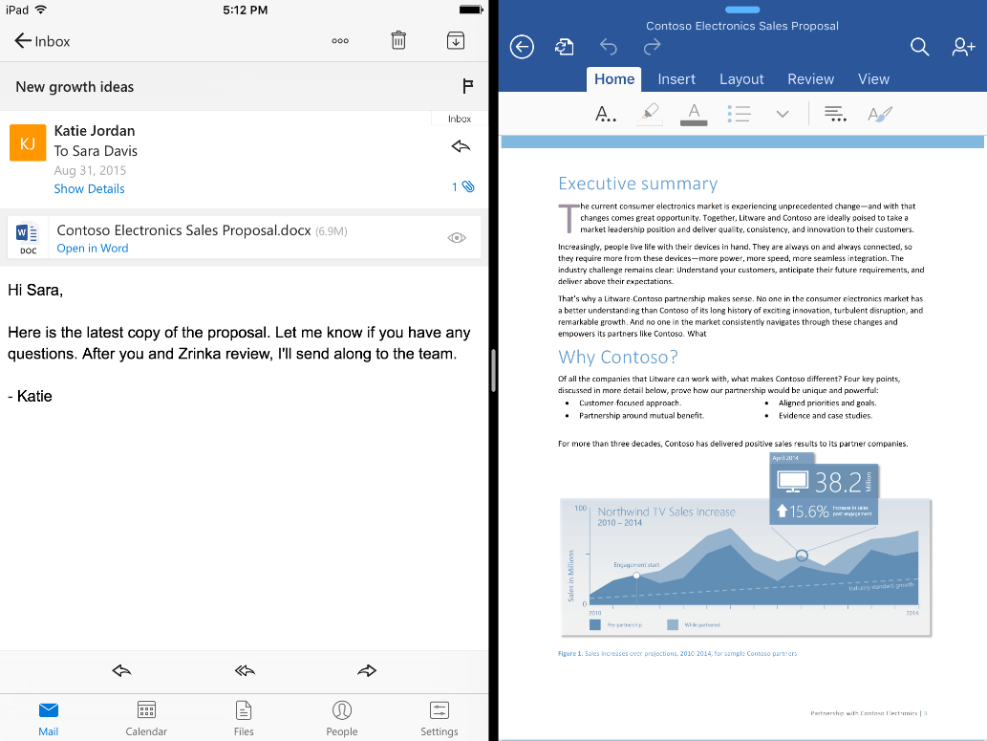Preview the attachment with the eye icon
This screenshot has width=987, height=741.
tap(457, 237)
